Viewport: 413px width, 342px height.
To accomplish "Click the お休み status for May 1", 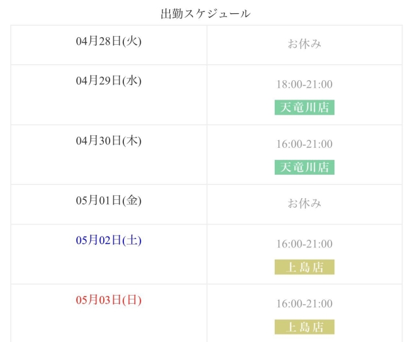I will pyautogui.click(x=305, y=203).
